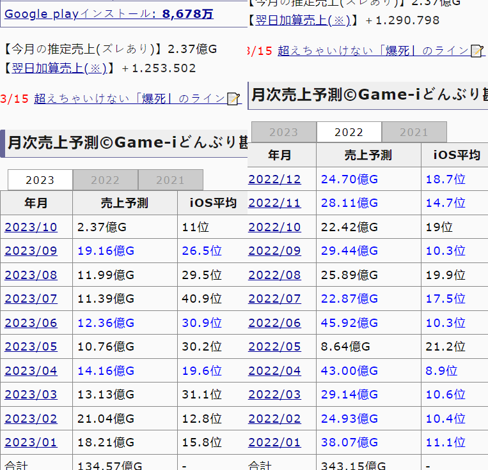Image resolution: width=488 pixels, height=470 pixels.
Task: Open the 2023/06 month link
Action: [x=31, y=322]
